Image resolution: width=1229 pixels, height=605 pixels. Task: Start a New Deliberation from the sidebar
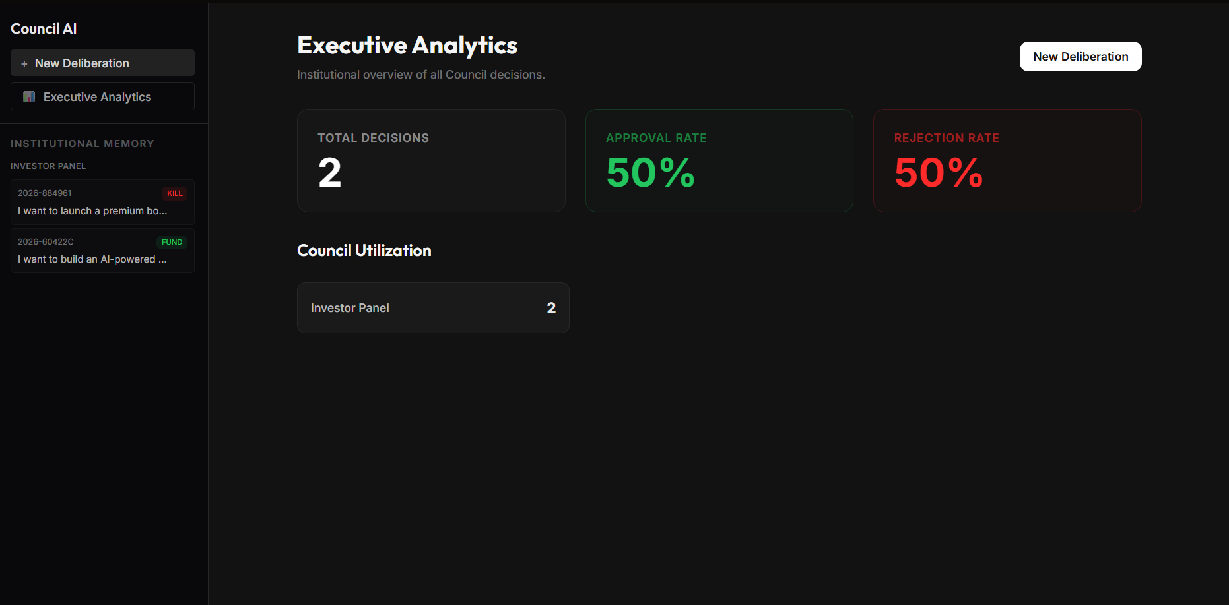tap(102, 63)
